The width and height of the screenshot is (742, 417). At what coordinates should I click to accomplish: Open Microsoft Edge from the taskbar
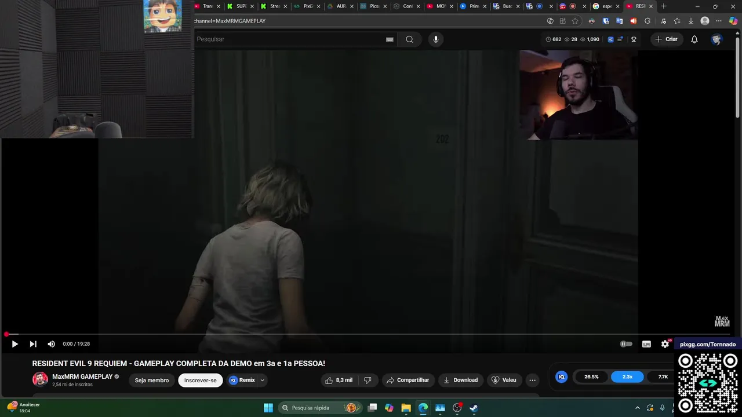[423, 408]
